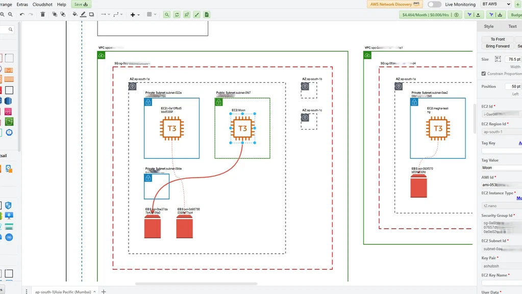
Task: Click the green refresh sync icon
Action: pyautogui.click(x=177, y=15)
